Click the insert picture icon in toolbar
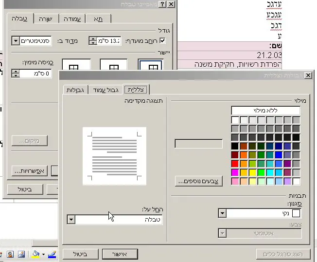Screen dimensions: 317x262 [21, 254]
